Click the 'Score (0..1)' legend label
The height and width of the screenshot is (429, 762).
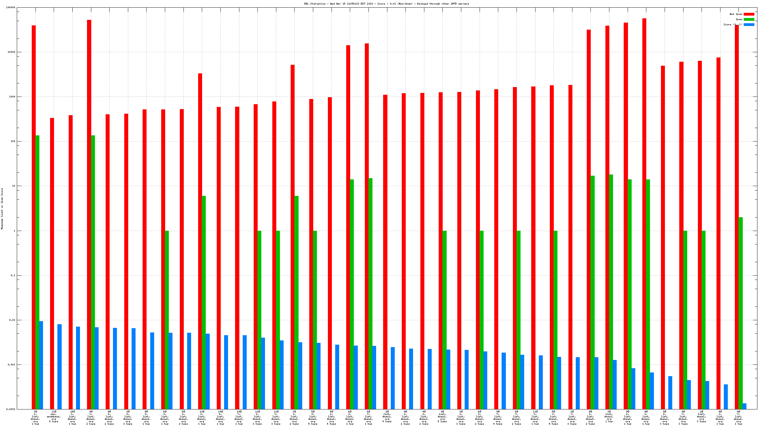point(732,24)
